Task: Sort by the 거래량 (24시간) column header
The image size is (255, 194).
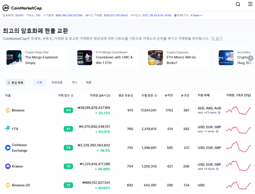Action: 100,95
